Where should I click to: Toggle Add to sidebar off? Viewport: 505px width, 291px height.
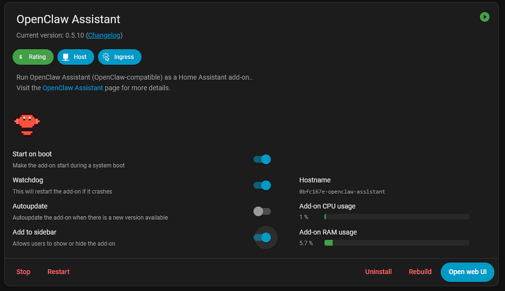(262, 237)
